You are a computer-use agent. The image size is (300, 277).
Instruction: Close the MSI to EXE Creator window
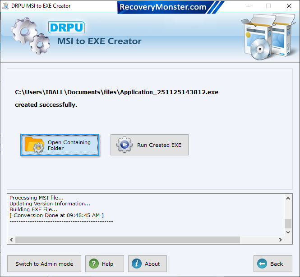click(x=289, y=6)
